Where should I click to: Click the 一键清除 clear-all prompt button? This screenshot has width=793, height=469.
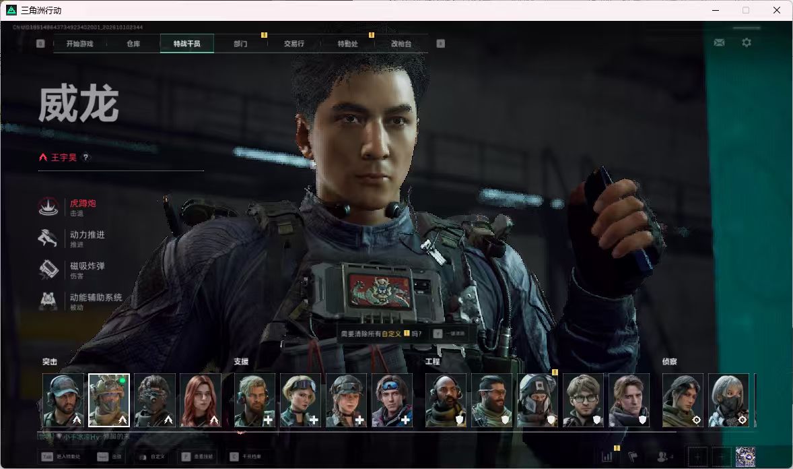coord(449,334)
